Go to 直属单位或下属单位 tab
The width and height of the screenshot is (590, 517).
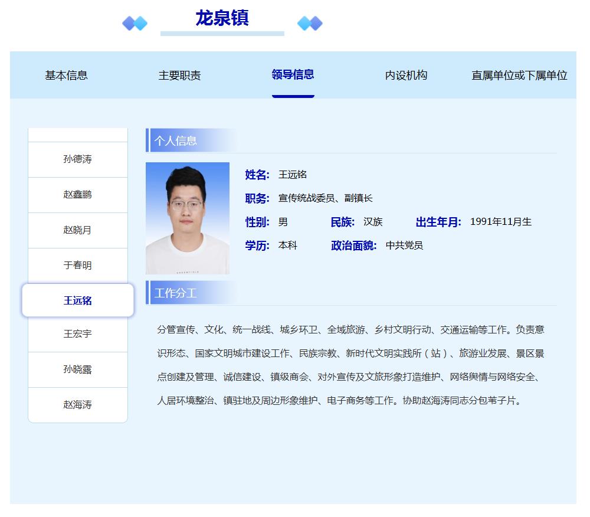click(x=519, y=76)
